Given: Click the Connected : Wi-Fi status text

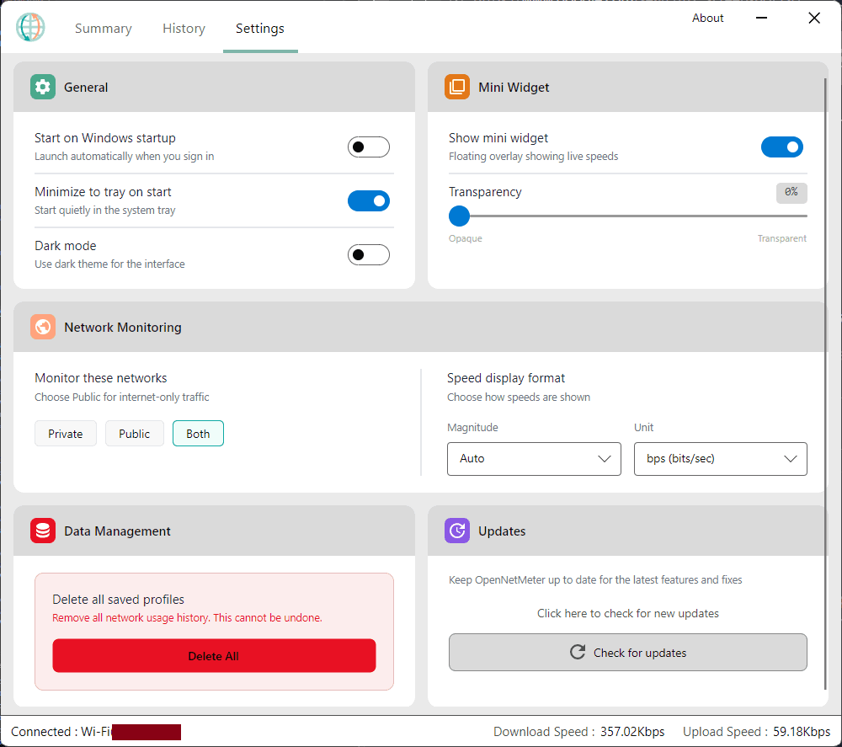Looking at the screenshot, I should pyautogui.click(x=61, y=732).
